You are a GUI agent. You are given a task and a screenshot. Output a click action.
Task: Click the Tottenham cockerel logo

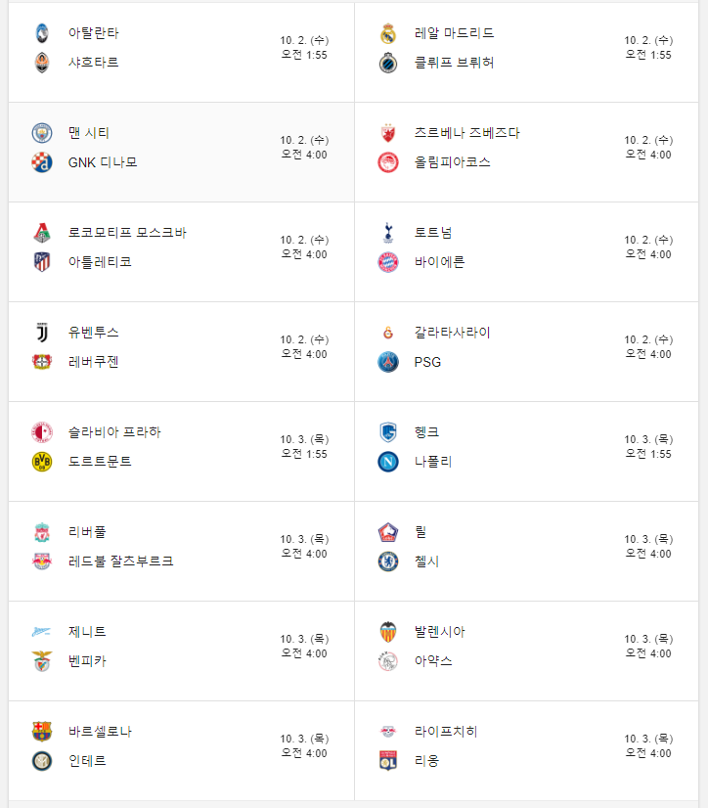(388, 233)
